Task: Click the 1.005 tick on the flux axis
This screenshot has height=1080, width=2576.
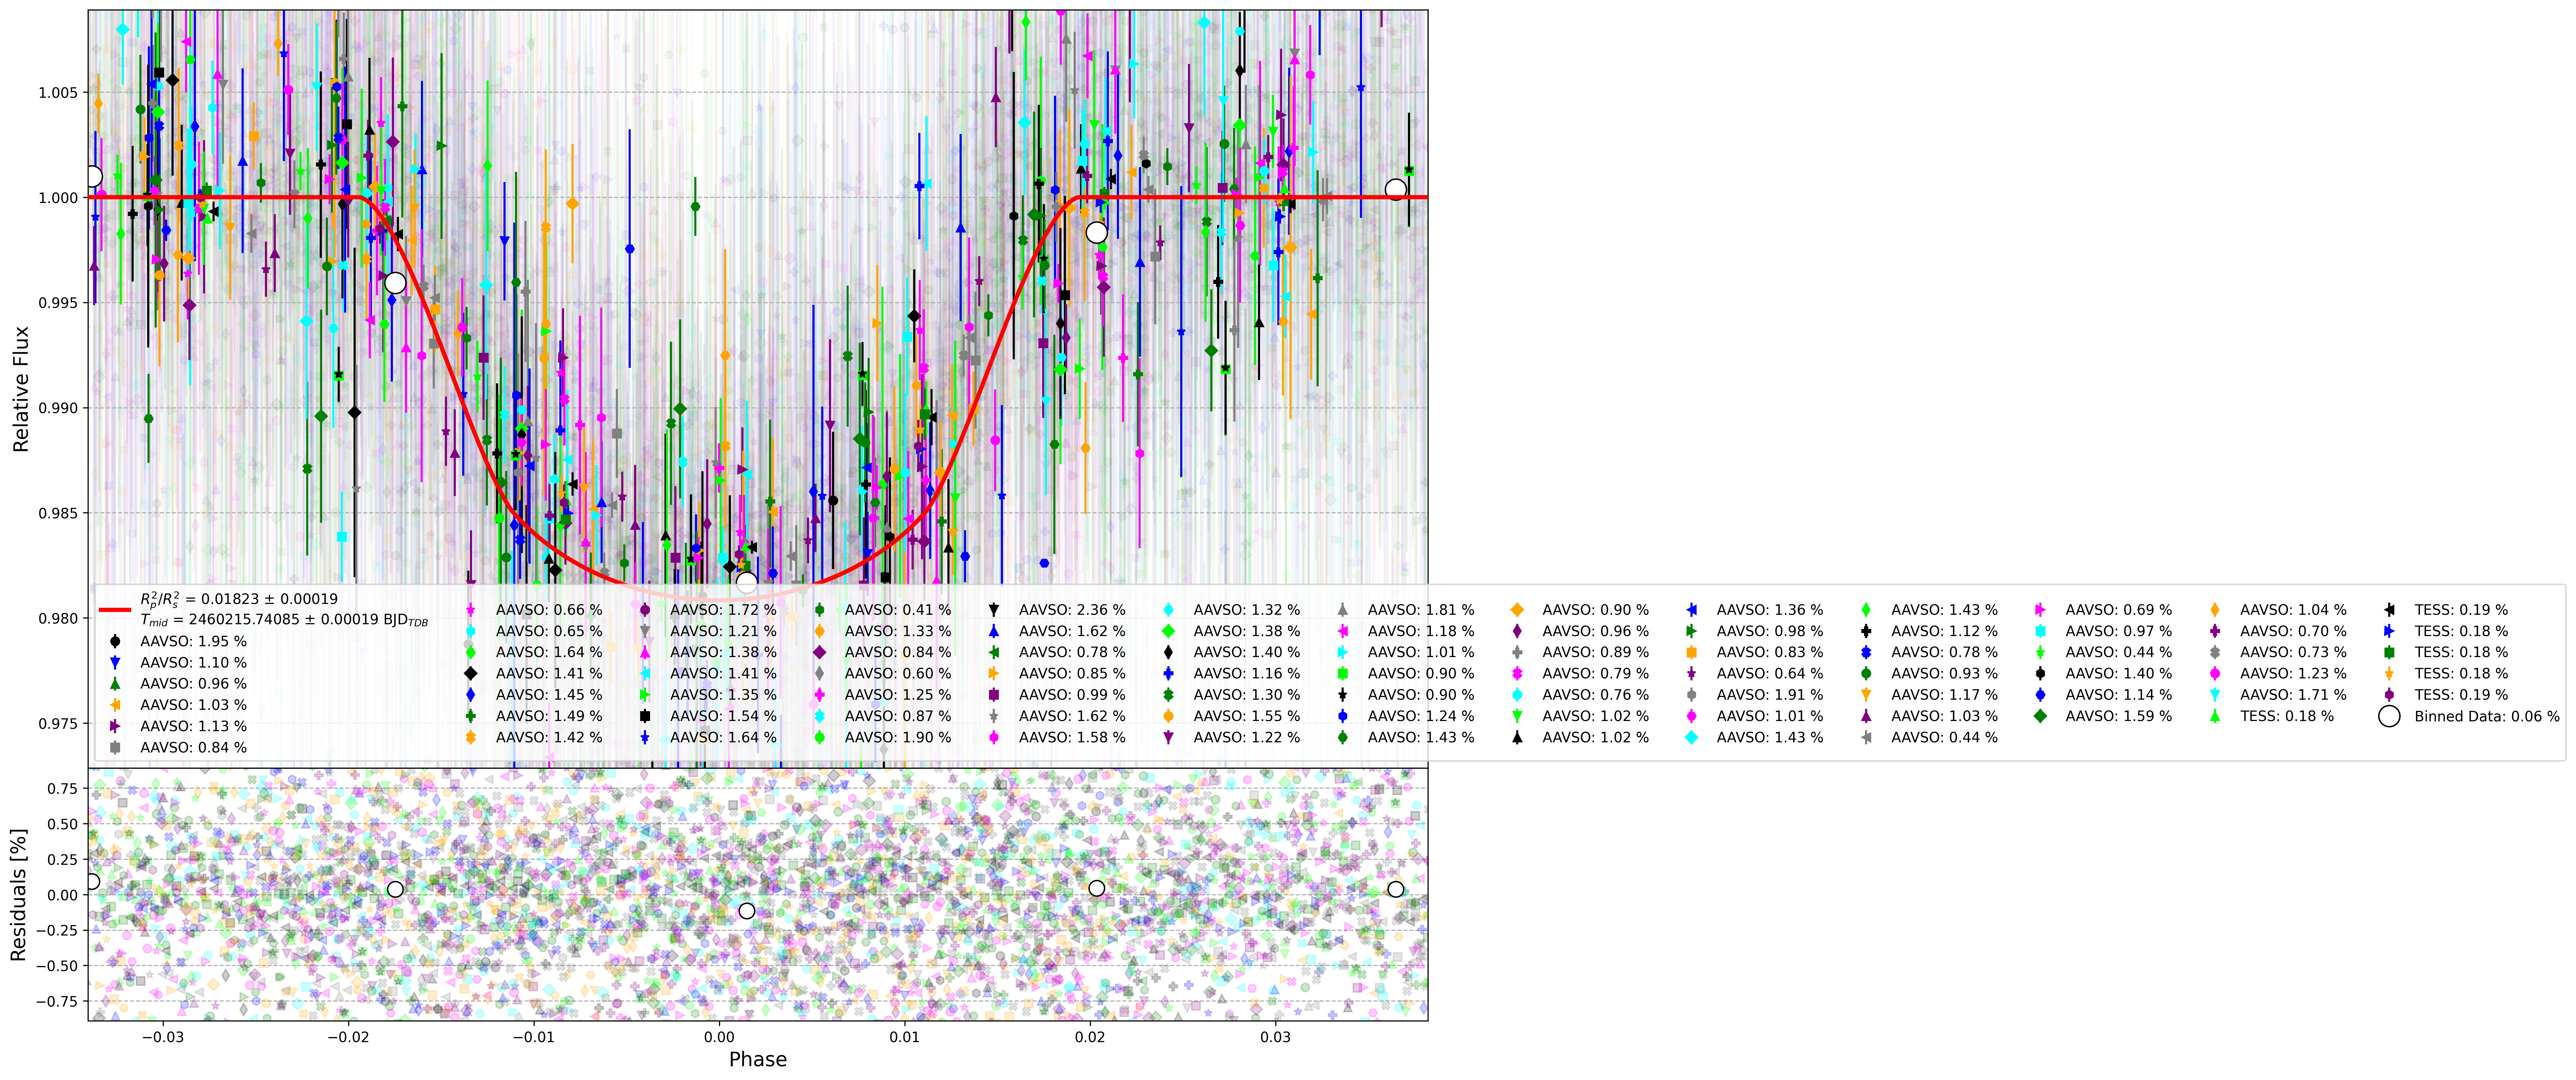Action: coord(58,93)
